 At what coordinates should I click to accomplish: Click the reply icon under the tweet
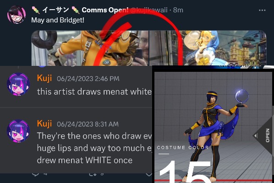point(35,174)
